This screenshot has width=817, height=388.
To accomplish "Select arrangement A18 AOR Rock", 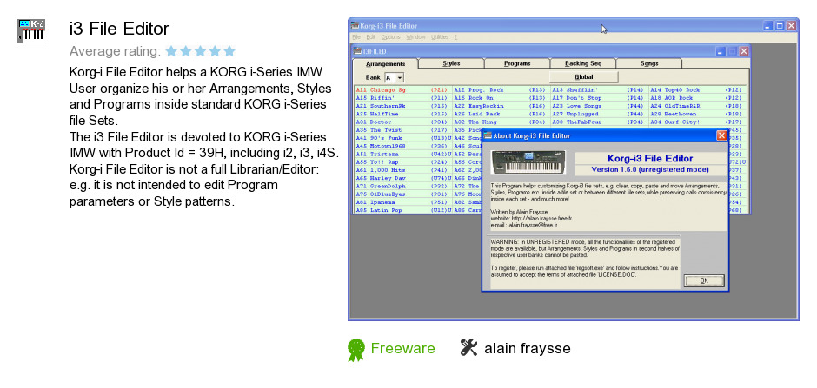I will tap(698, 98).
